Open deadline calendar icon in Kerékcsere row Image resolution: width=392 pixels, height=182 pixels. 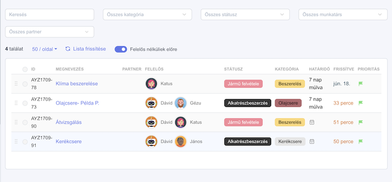312,141
